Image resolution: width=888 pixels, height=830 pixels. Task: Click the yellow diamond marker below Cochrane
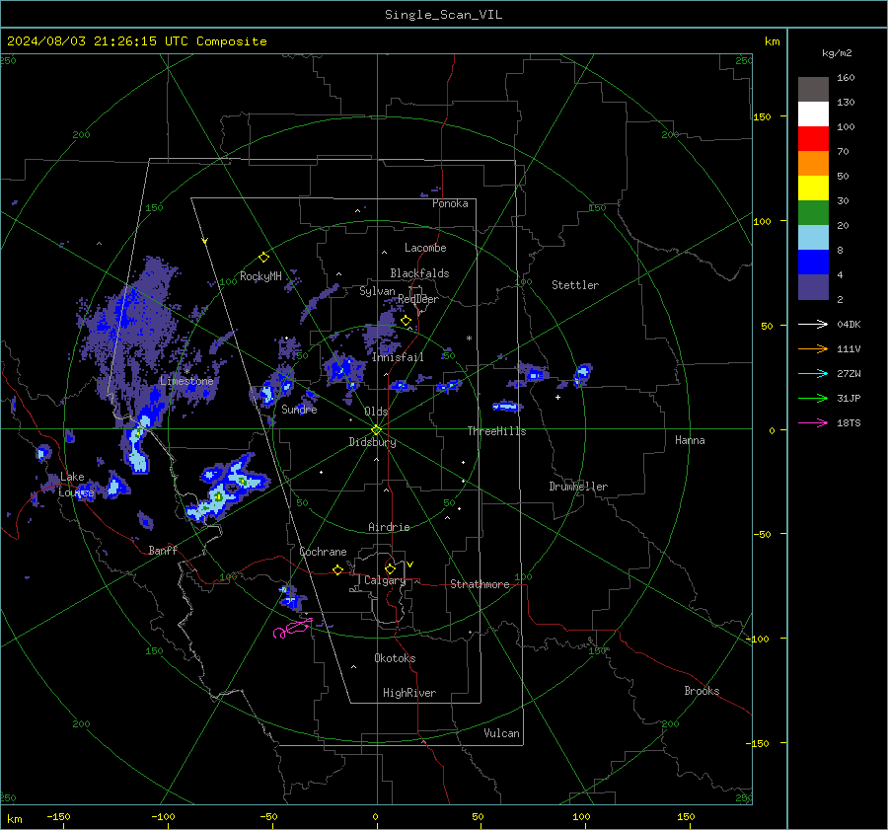point(337,570)
